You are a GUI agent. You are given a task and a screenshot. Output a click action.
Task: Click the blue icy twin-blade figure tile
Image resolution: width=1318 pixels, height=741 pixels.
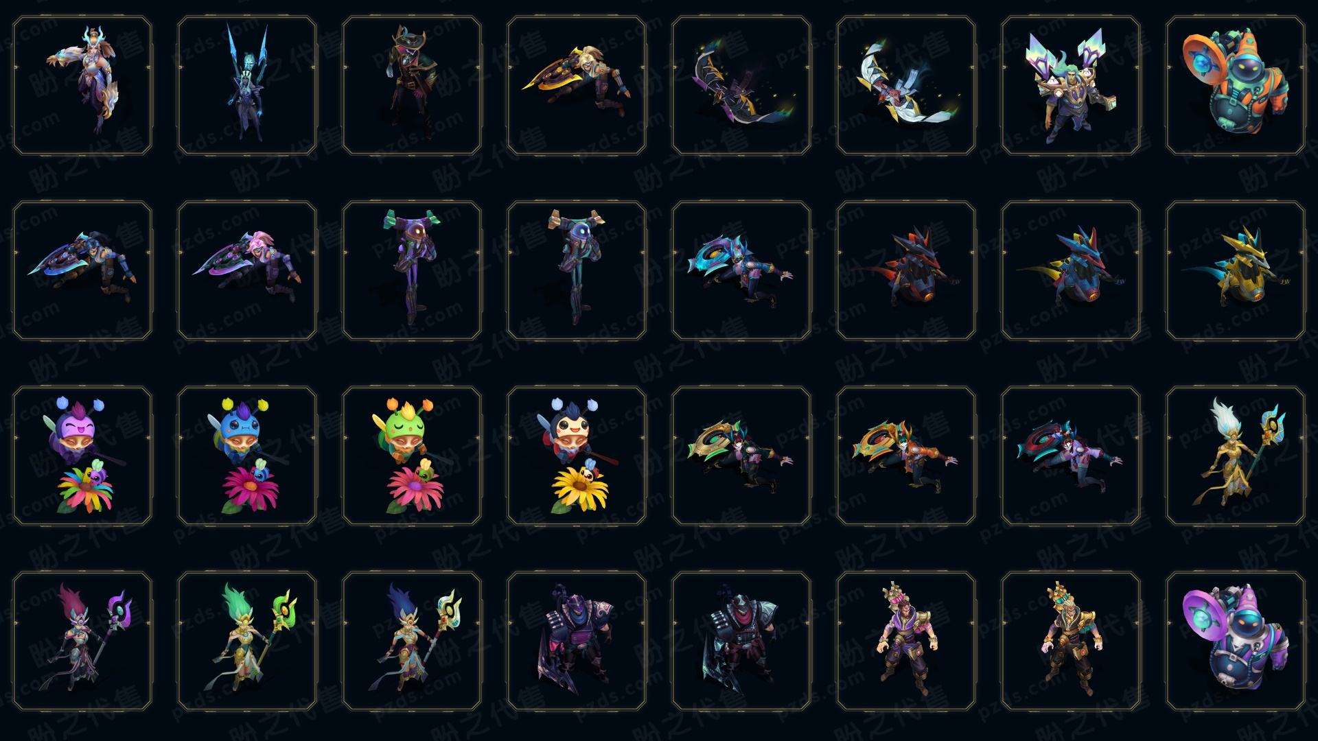pyautogui.click(x=247, y=86)
